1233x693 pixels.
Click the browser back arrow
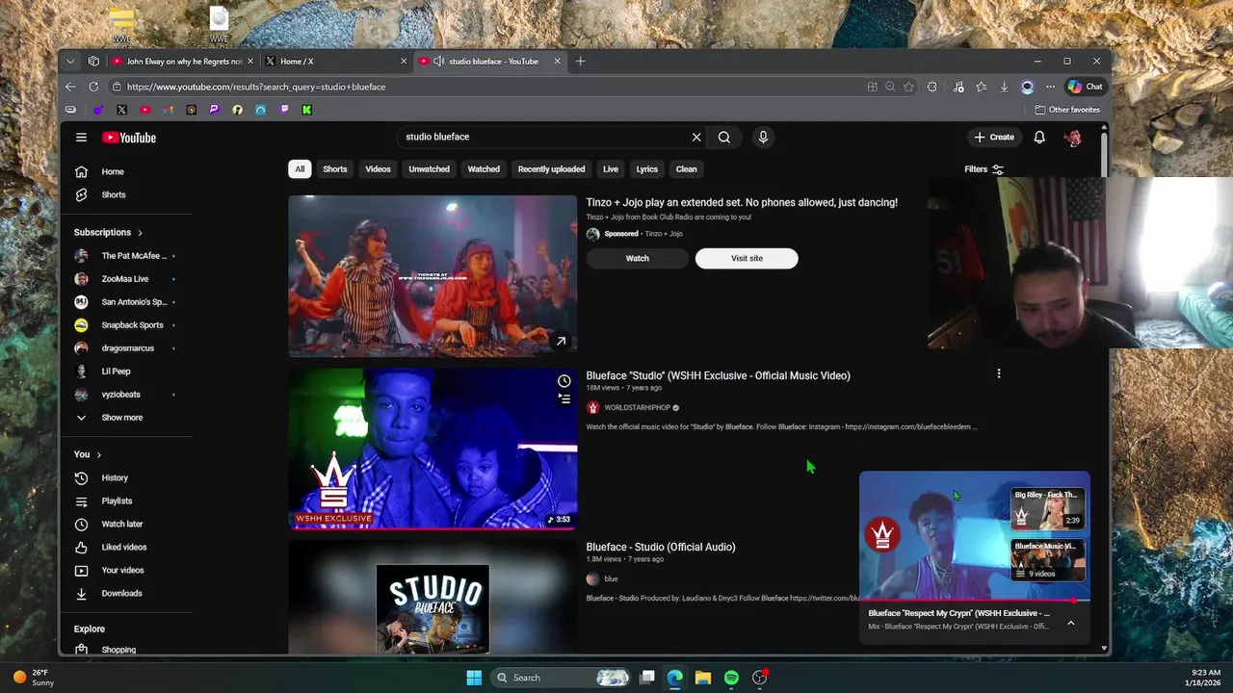70,87
